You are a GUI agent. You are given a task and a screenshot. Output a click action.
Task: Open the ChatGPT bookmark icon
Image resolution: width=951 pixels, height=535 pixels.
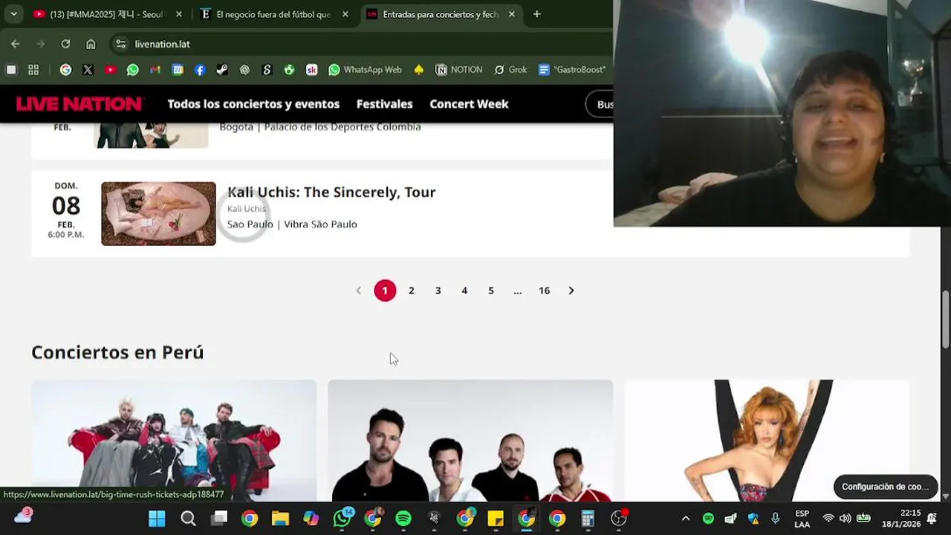point(244,70)
